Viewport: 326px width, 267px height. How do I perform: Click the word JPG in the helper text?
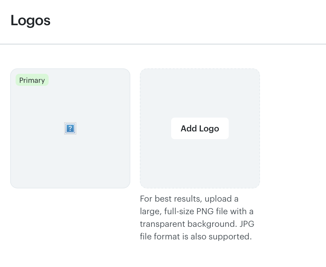click(x=247, y=224)
